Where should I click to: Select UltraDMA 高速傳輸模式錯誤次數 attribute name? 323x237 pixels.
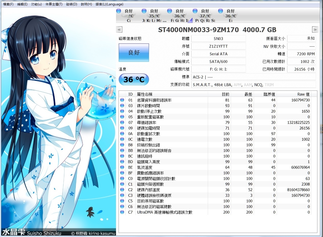point(165,212)
